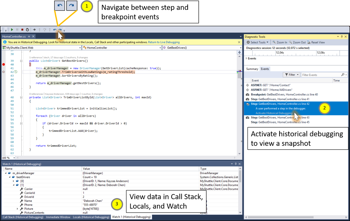350x221 pixels.
Task: Expand the Events timeline section
Action: 246,58
